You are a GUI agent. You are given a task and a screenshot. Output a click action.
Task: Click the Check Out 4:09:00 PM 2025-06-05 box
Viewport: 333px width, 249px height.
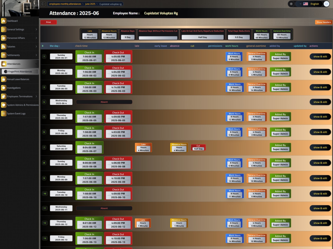pos(118,117)
